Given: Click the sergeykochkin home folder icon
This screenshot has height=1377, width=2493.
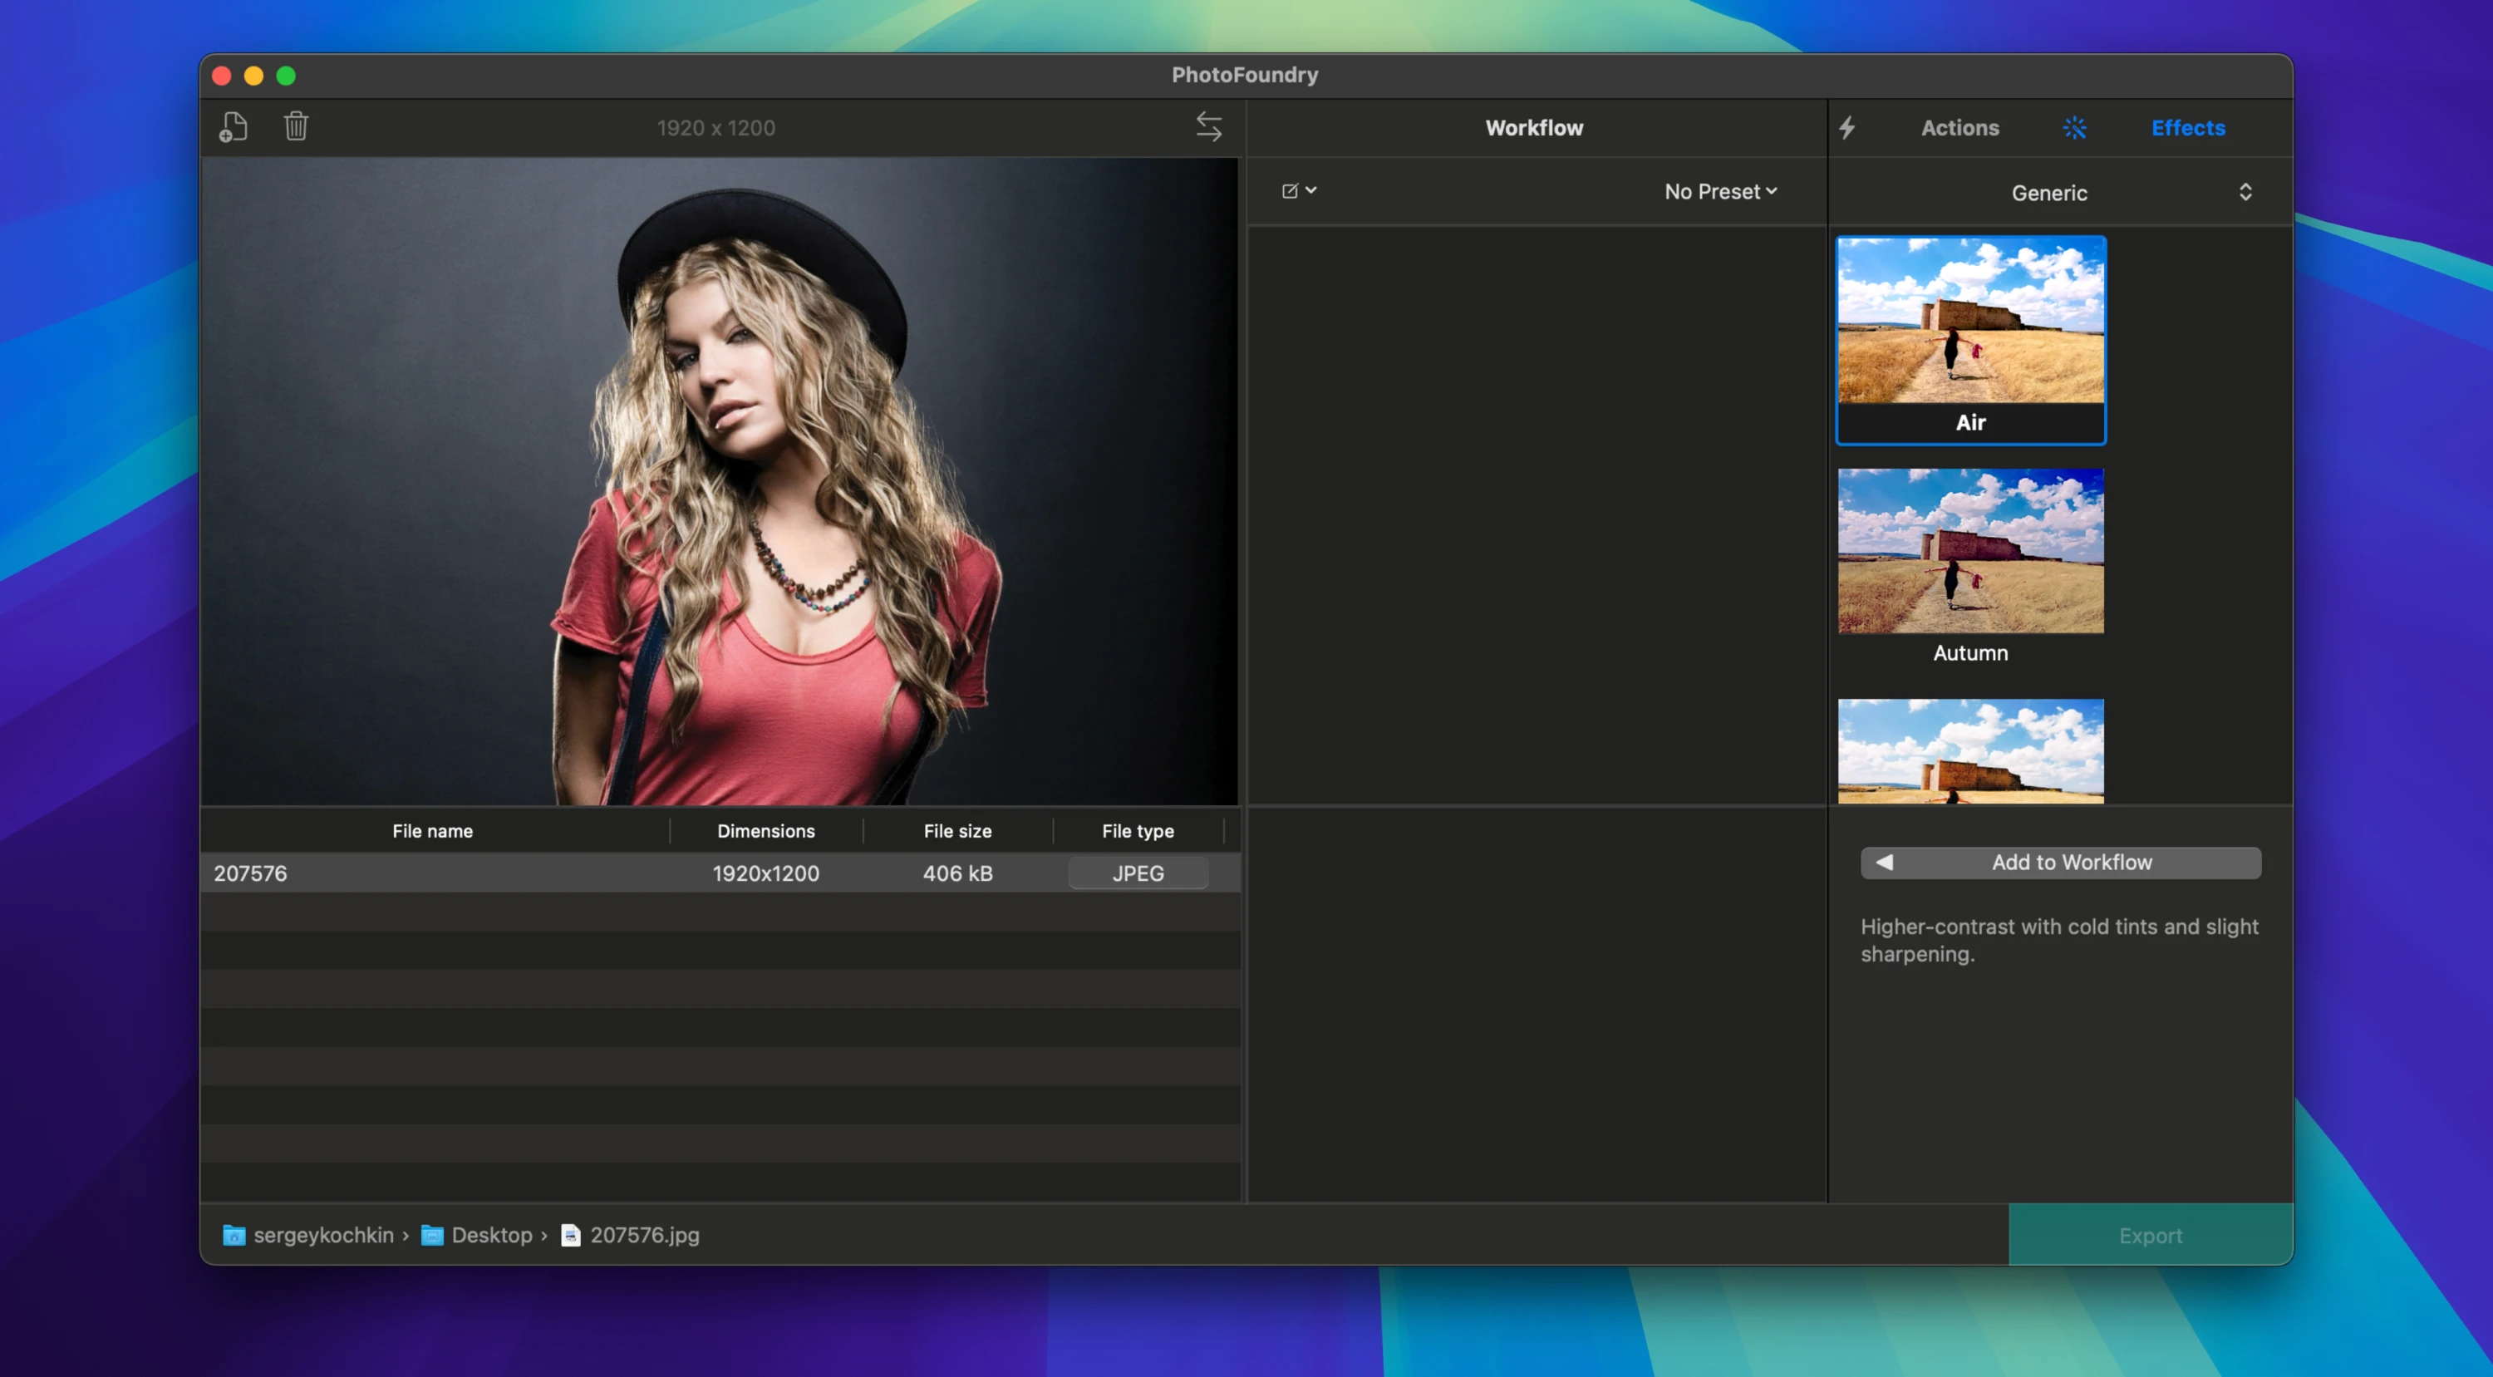Looking at the screenshot, I should click(x=234, y=1236).
